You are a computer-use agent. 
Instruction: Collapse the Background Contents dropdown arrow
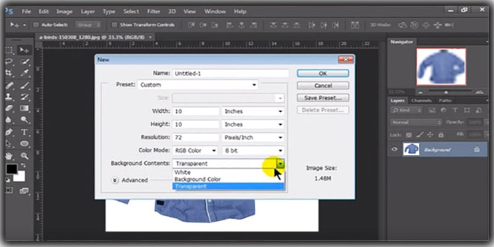280,164
